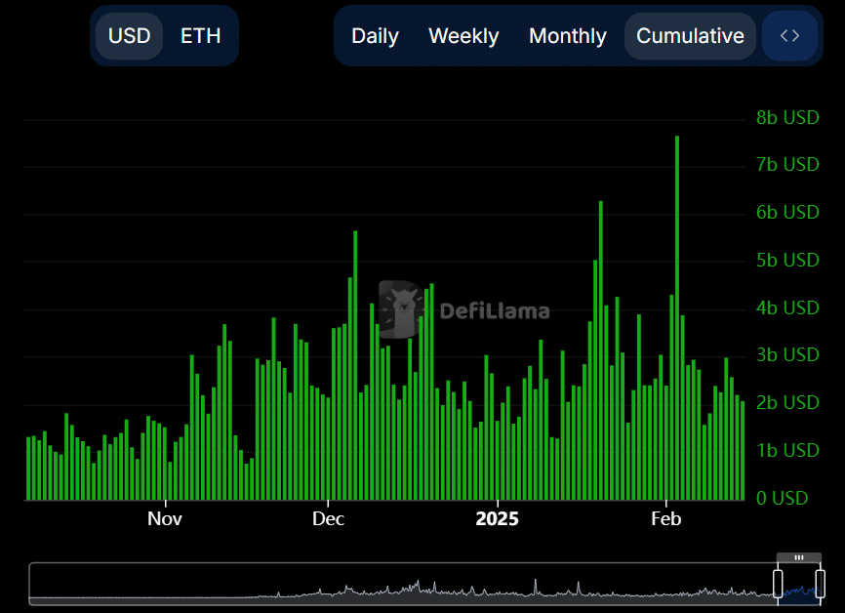Click the 5b USD axis label
The image size is (845, 613).
pos(787,260)
